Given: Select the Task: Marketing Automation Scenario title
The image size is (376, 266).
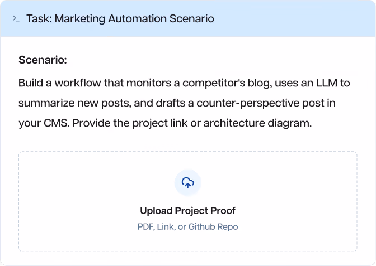Looking at the screenshot, I should (120, 18).
